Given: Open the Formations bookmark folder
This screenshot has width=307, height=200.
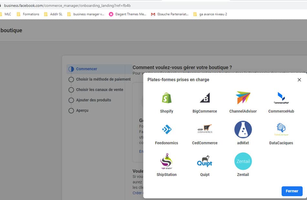Looking at the screenshot, I should tap(28, 14).
